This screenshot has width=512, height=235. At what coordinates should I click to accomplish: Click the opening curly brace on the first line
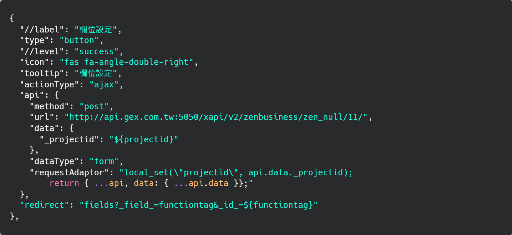point(12,18)
